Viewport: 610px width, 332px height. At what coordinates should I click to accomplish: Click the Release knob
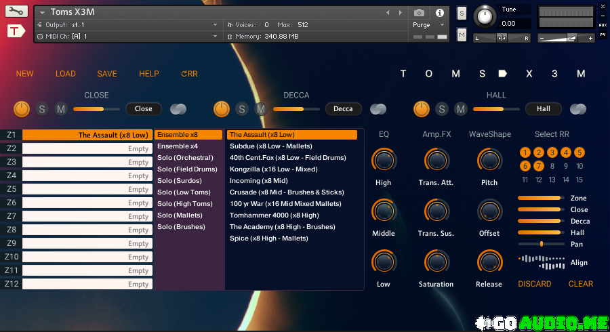489,262
